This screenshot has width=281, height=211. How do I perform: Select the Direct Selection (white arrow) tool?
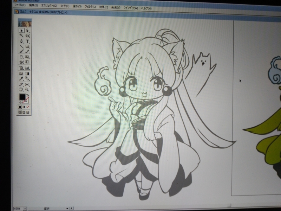tap(27, 31)
